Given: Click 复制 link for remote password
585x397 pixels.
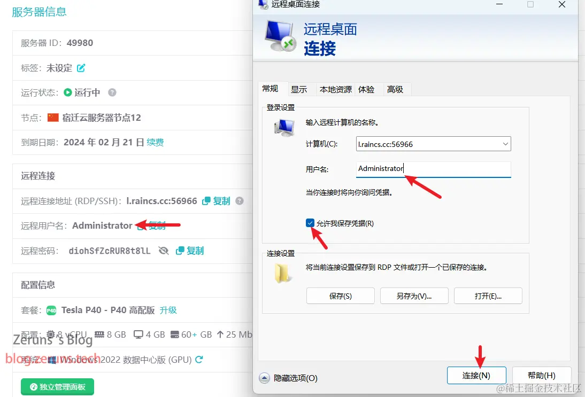Looking at the screenshot, I should (x=195, y=251).
